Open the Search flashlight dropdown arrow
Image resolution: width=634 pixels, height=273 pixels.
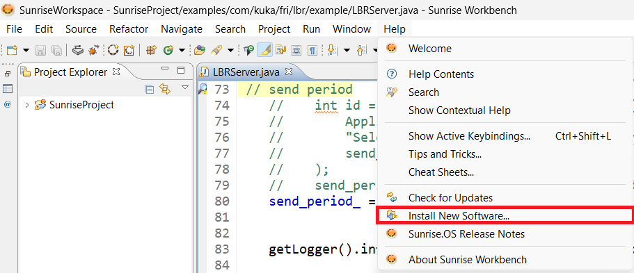click(230, 51)
